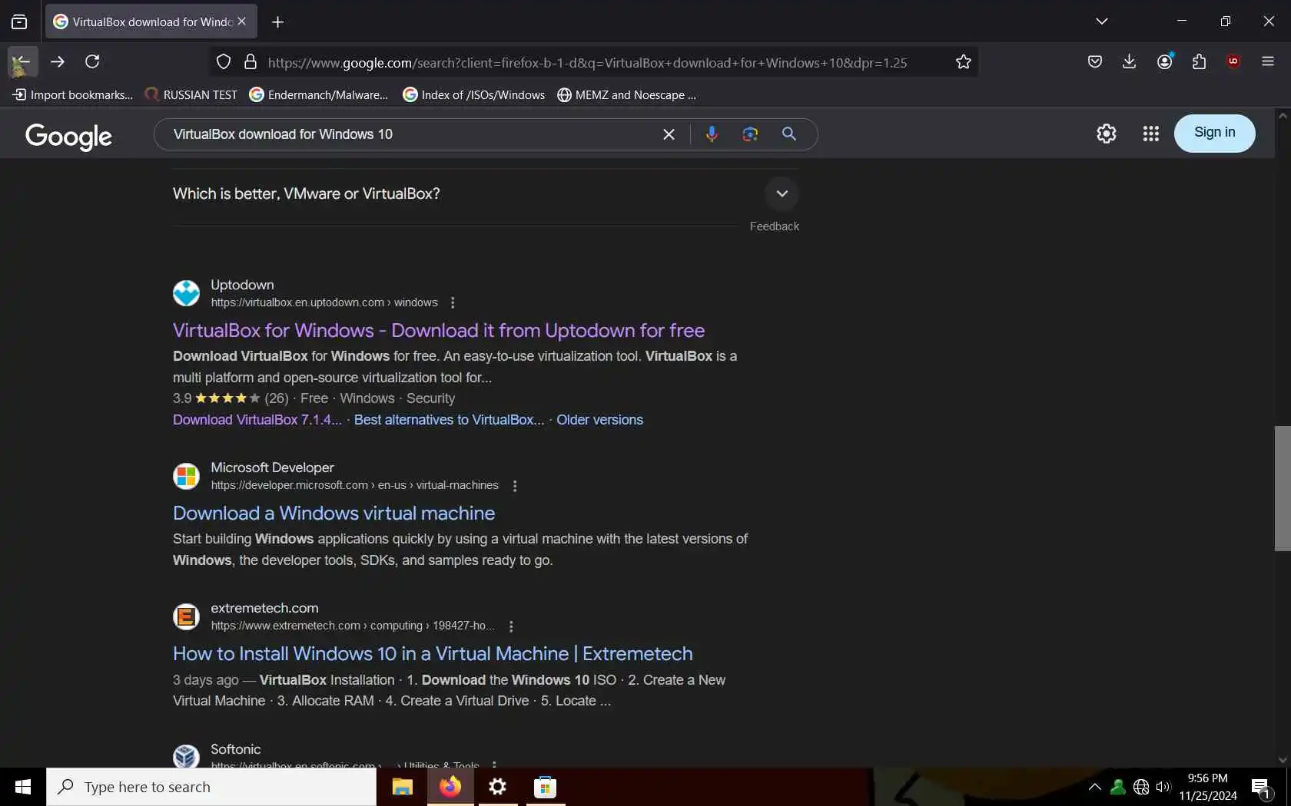The width and height of the screenshot is (1291, 806).
Task: Open more options for Uptodown result
Action: (x=453, y=302)
